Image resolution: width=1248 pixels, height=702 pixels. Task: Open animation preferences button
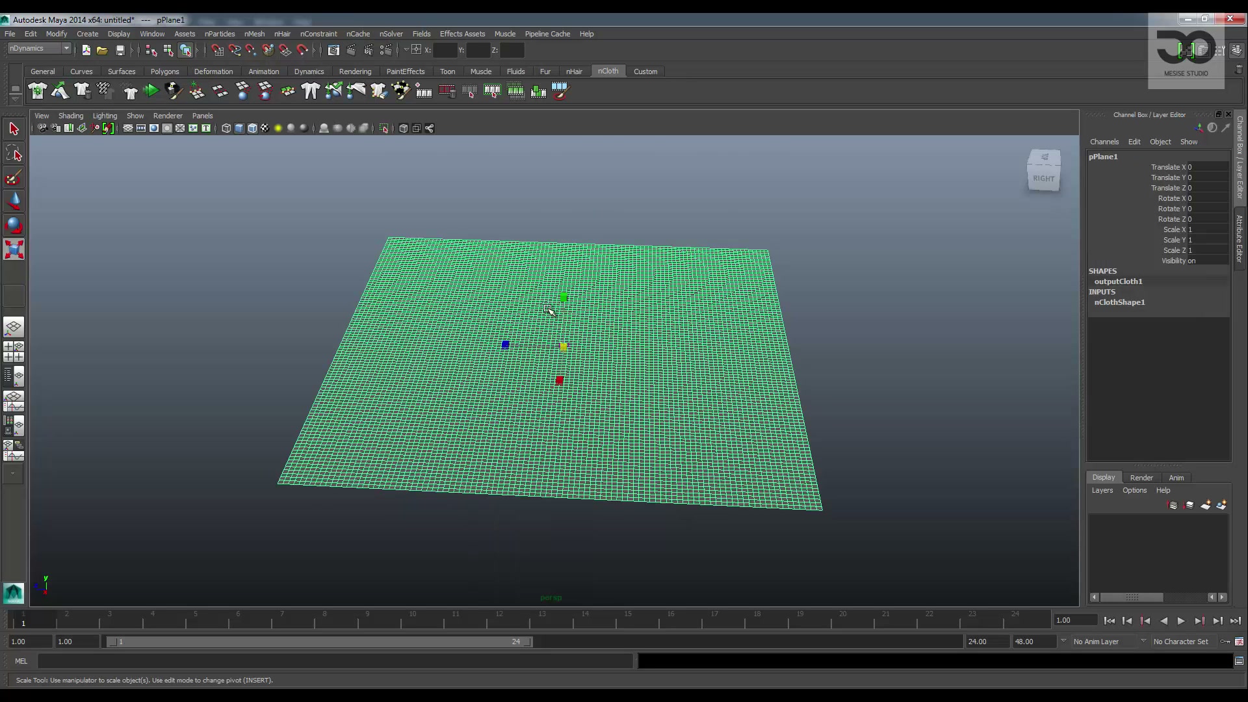point(1239,642)
